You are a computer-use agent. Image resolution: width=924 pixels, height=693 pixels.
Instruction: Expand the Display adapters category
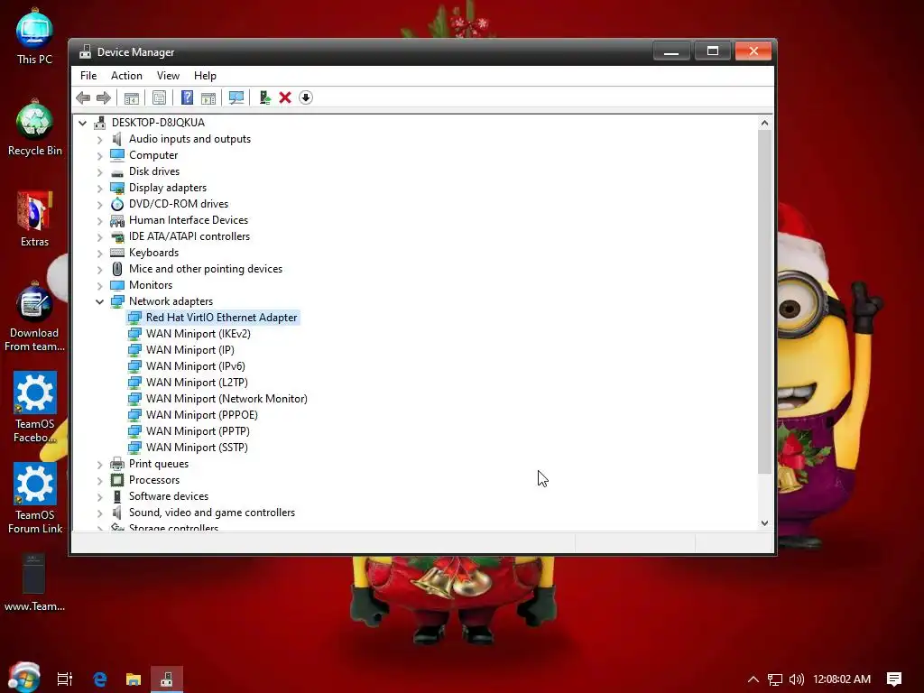coord(99,188)
